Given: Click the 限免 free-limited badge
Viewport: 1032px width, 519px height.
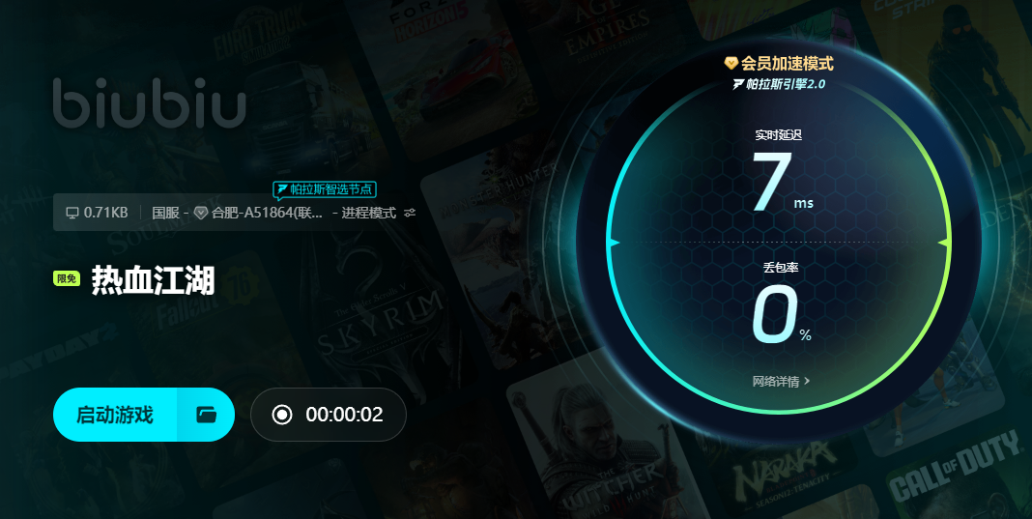Looking at the screenshot, I should click(x=67, y=278).
